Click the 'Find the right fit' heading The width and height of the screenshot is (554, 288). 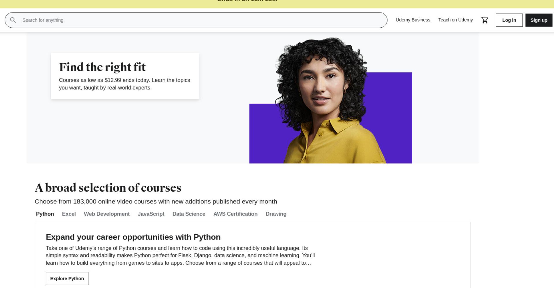102,67
